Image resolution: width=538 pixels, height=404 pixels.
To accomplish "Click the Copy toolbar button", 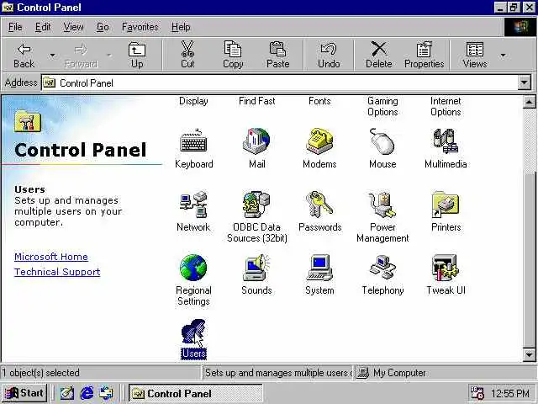I will [233, 56].
